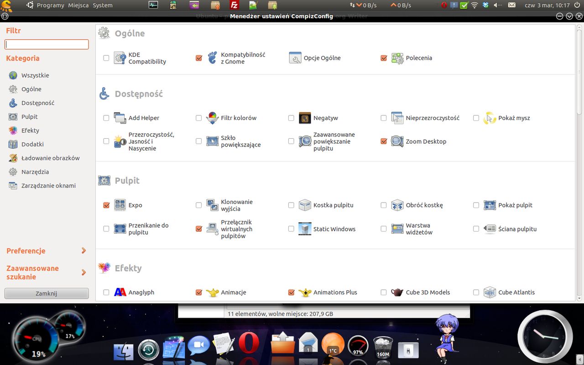Disable the Kompatybilność z Gnome checkbox

pyautogui.click(x=199, y=58)
